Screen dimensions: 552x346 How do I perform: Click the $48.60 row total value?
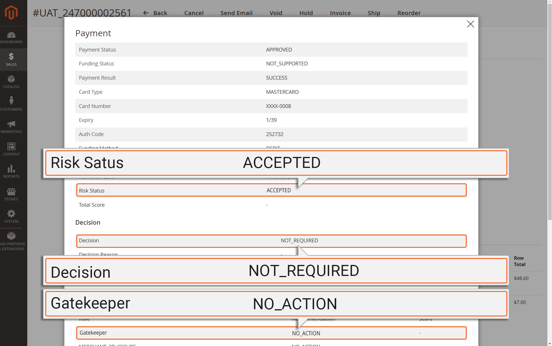(x=521, y=278)
